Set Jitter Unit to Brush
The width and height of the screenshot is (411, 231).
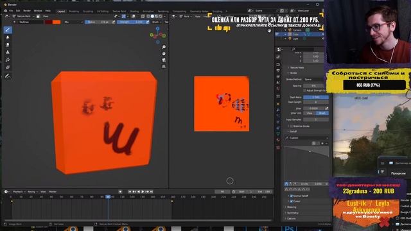point(322,113)
